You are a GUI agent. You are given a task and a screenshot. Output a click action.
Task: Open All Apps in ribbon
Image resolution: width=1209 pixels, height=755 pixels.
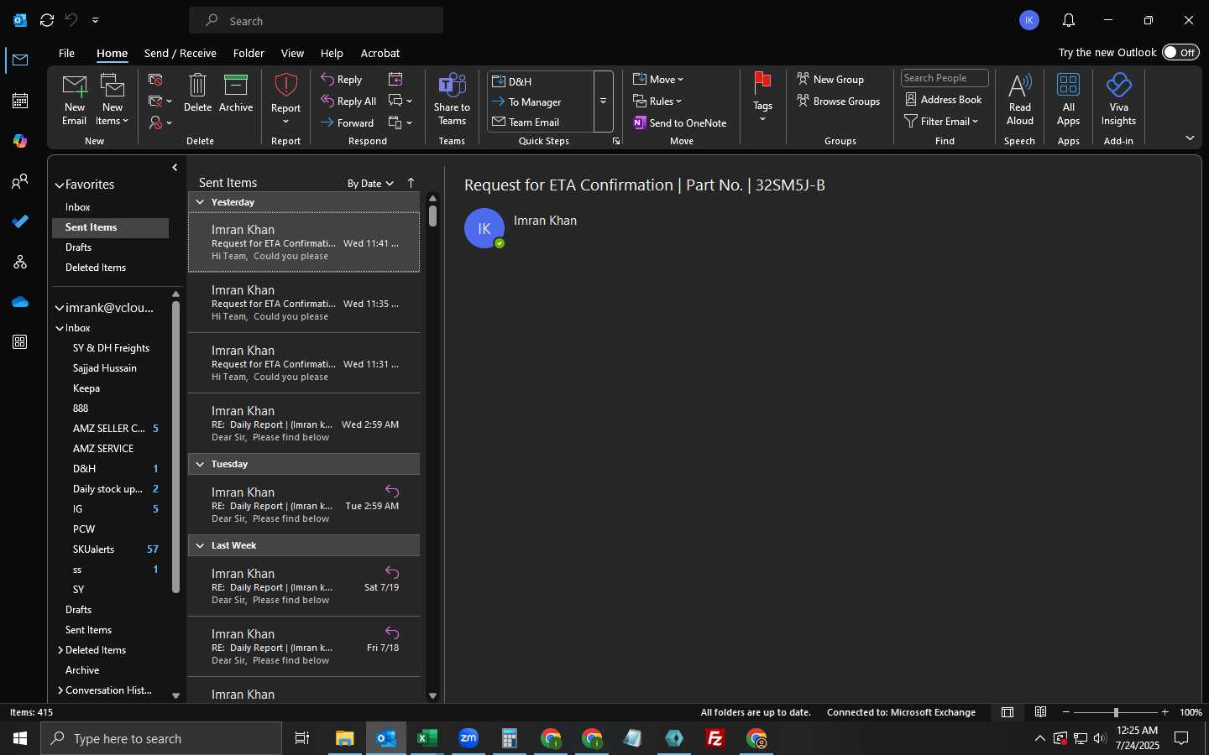[1068, 99]
